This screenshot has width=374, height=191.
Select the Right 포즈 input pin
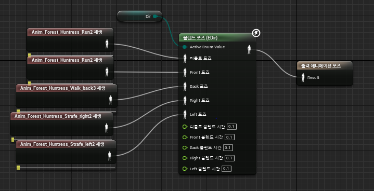click(x=185, y=100)
